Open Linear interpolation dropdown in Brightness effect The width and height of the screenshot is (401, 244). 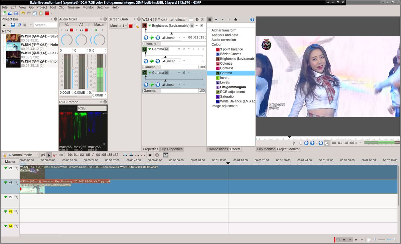171,38
